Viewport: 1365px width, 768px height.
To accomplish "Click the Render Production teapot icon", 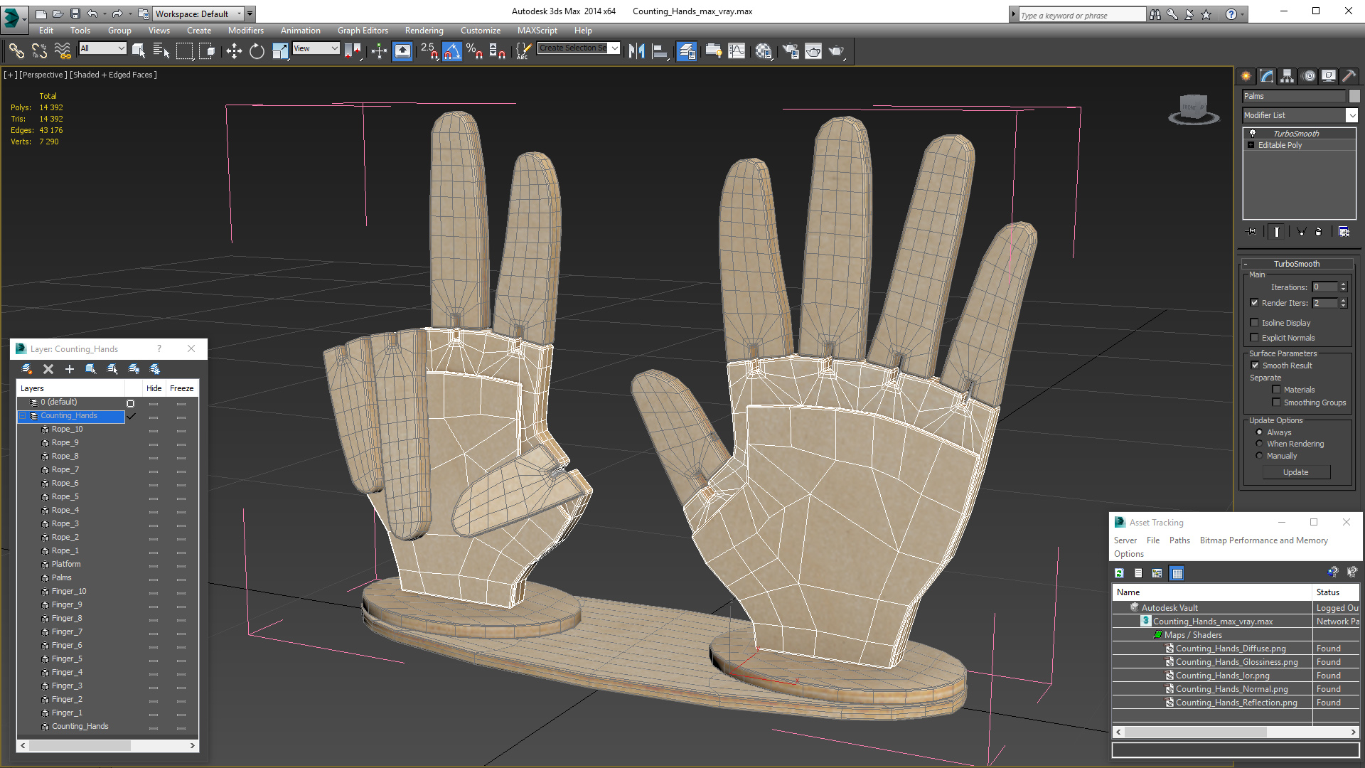I will pos(837,50).
